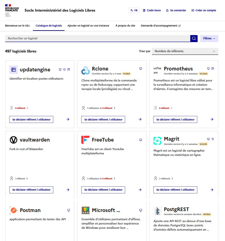Click Promotheus's desktop computer icon
This screenshot has height=241, width=225.
tap(208, 69)
